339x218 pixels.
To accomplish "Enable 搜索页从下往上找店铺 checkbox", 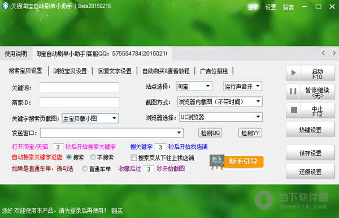I will (134, 157).
